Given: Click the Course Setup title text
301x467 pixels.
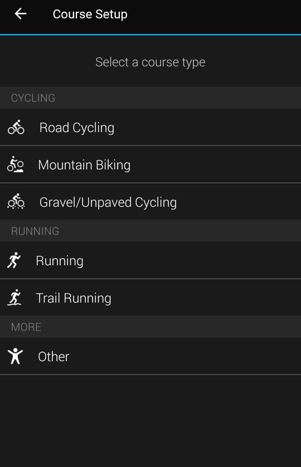Looking at the screenshot, I should point(90,14).
